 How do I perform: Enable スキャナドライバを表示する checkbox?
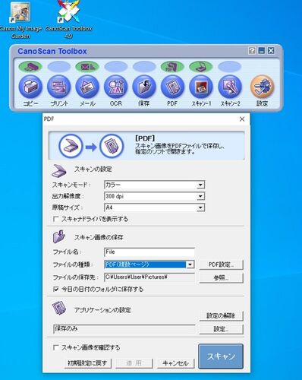pyautogui.click(x=56, y=219)
